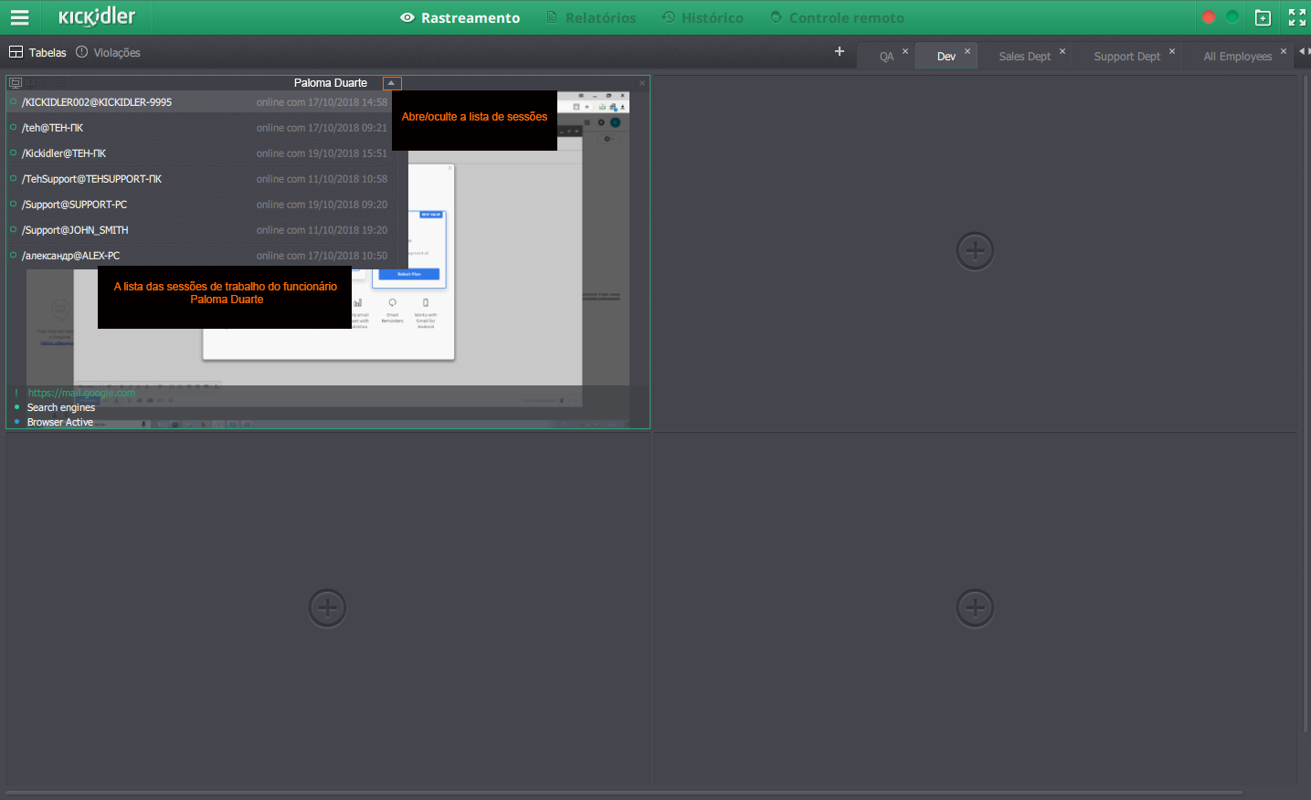1311x800 pixels.
Task: Add a new tab with plus icon
Action: (x=839, y=52)
